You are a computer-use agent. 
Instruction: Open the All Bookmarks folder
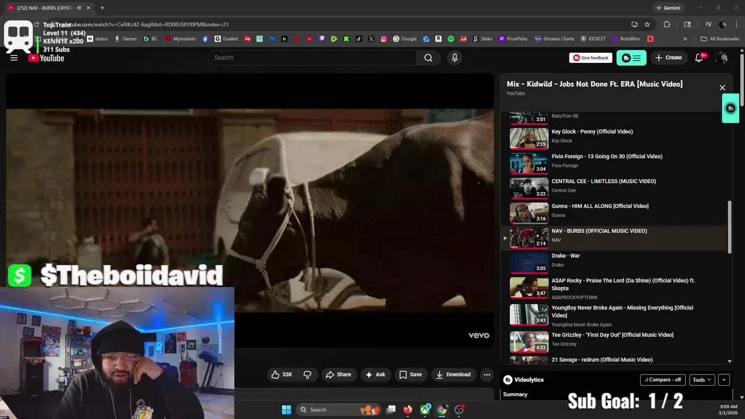(x=720, y=39)
